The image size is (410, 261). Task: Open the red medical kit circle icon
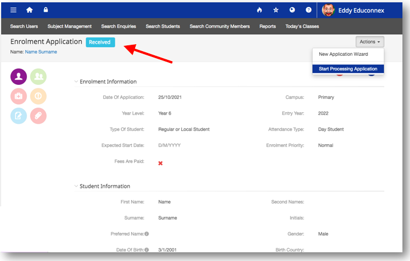(x=19, y=96)
